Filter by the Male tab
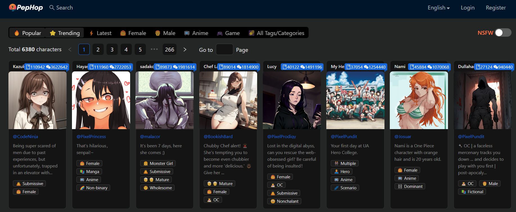 (x=165, y=33)
